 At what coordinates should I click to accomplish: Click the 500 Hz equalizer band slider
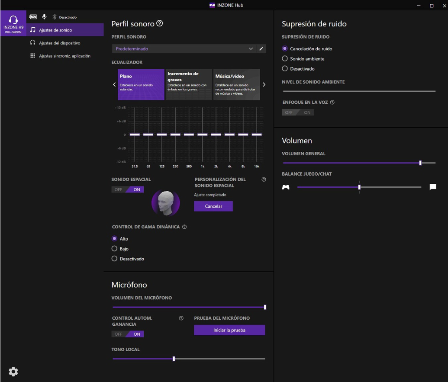pos(189,135)
